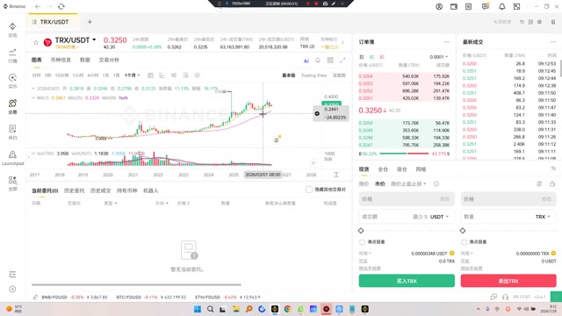
Task: Click the sell 数量 quantity input field
Action: pyautogui.click(x=508, y=217)
